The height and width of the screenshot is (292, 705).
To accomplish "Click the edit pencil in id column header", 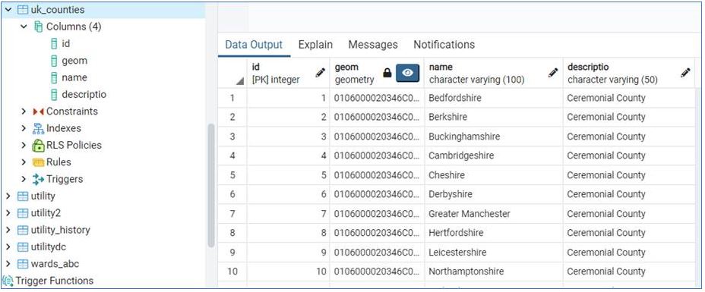I will (320, 72).
